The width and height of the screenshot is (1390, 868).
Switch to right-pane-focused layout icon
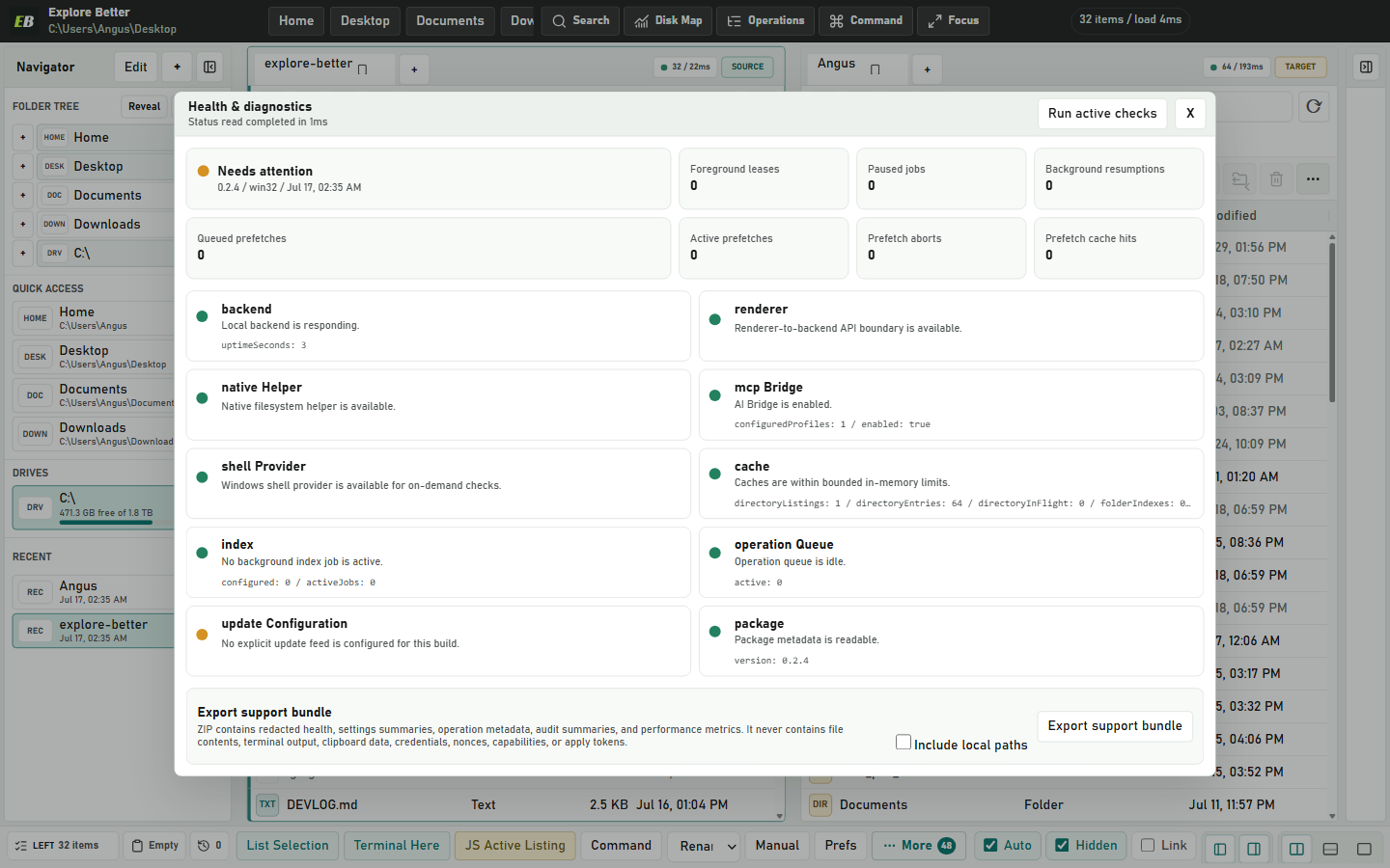pos(1254,849)
